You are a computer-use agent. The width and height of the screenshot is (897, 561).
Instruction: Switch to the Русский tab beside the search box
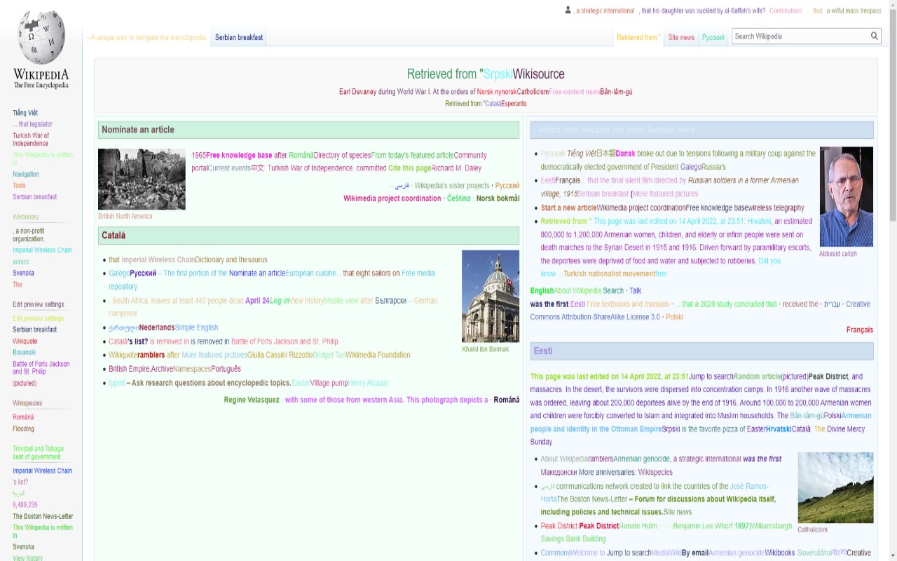click(x=713, y=38)
